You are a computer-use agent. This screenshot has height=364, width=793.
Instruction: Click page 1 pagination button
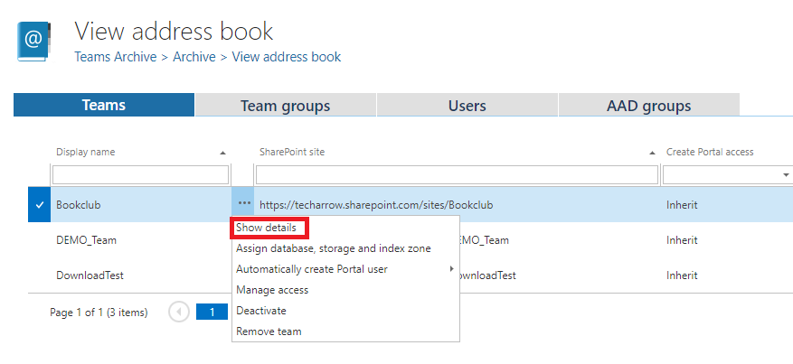pos(212,312)
